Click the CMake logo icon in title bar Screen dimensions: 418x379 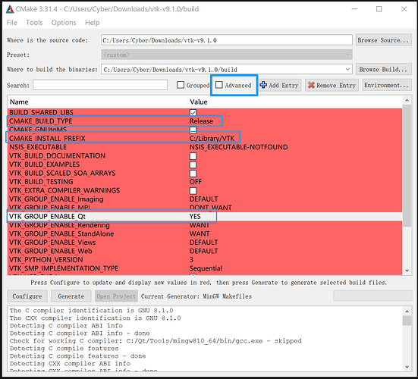point(10,9)
